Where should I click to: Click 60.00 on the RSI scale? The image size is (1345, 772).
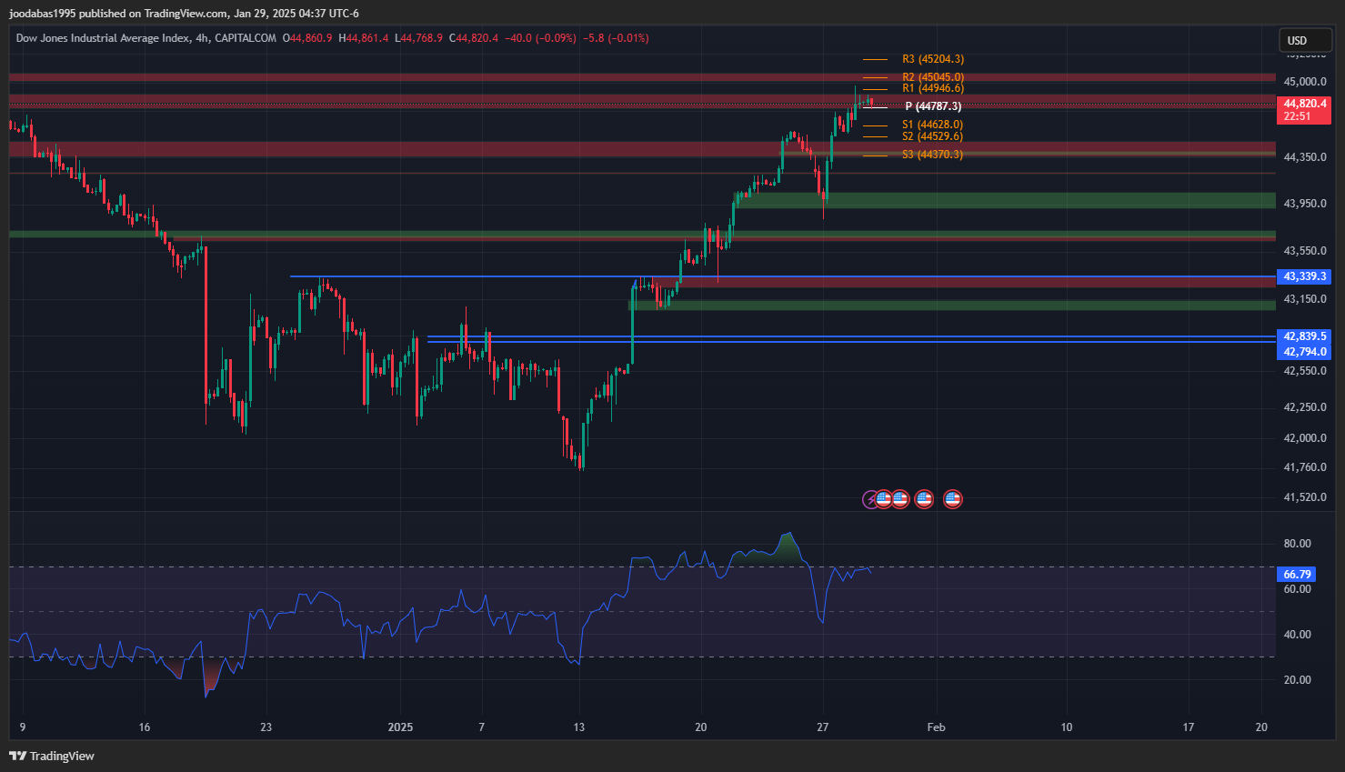click(1297, 589)
